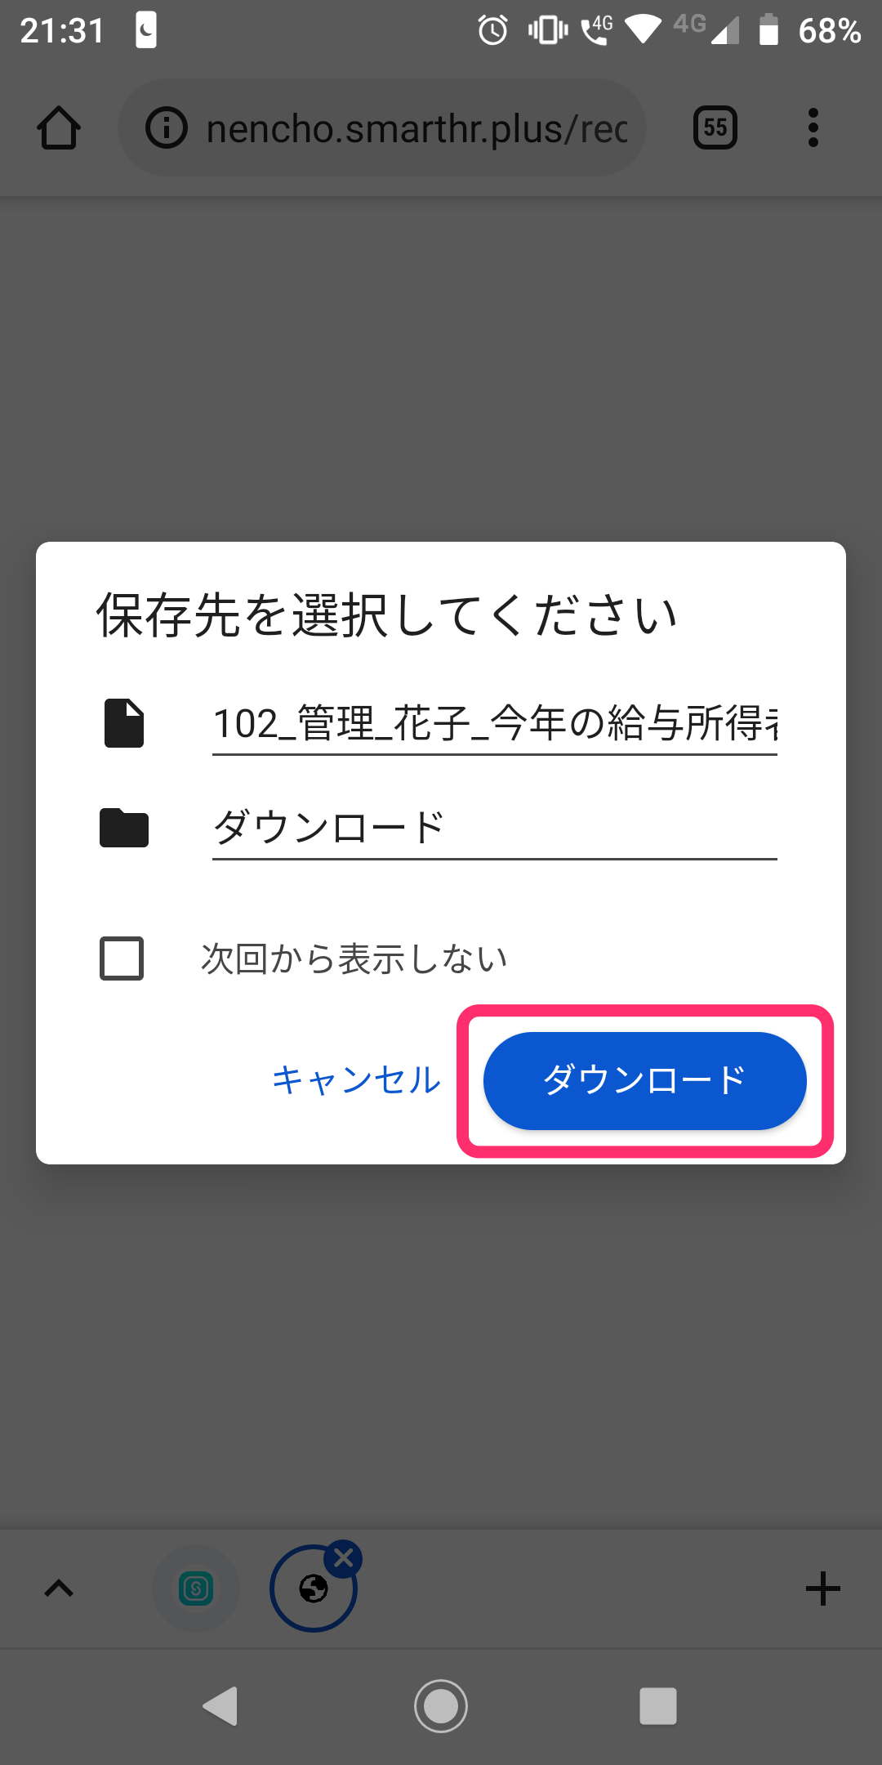
Task: Close the active tab with X badge
Action: coord(344,1559)
